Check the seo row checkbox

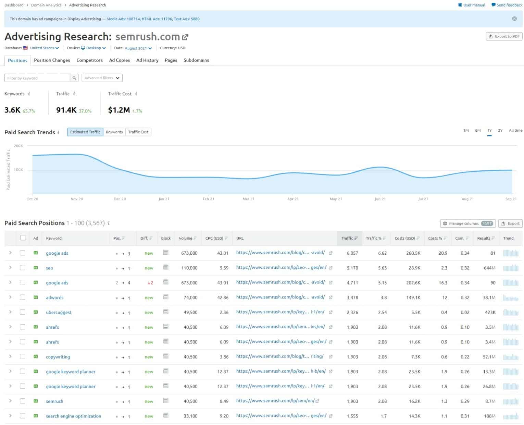pos(23,268)
